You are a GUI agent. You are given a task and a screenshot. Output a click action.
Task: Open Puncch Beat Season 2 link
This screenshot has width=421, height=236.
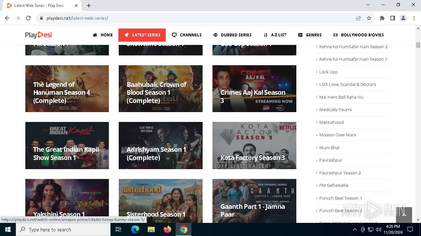click(340, 210)
